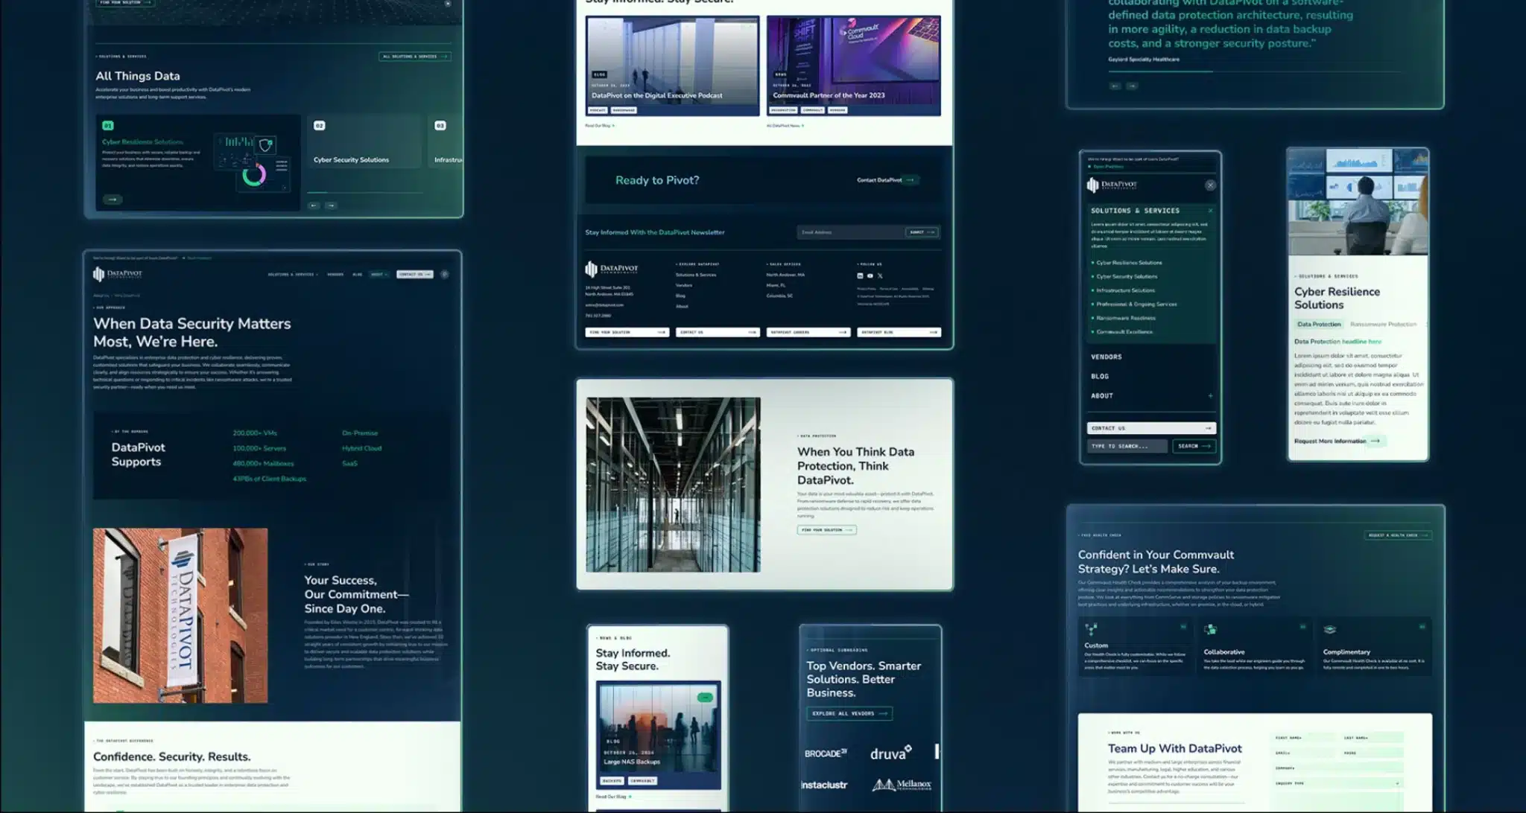The image size is (1526, 813).
Task: Click the round search icon in the About page header
Action: click(445, 274)
